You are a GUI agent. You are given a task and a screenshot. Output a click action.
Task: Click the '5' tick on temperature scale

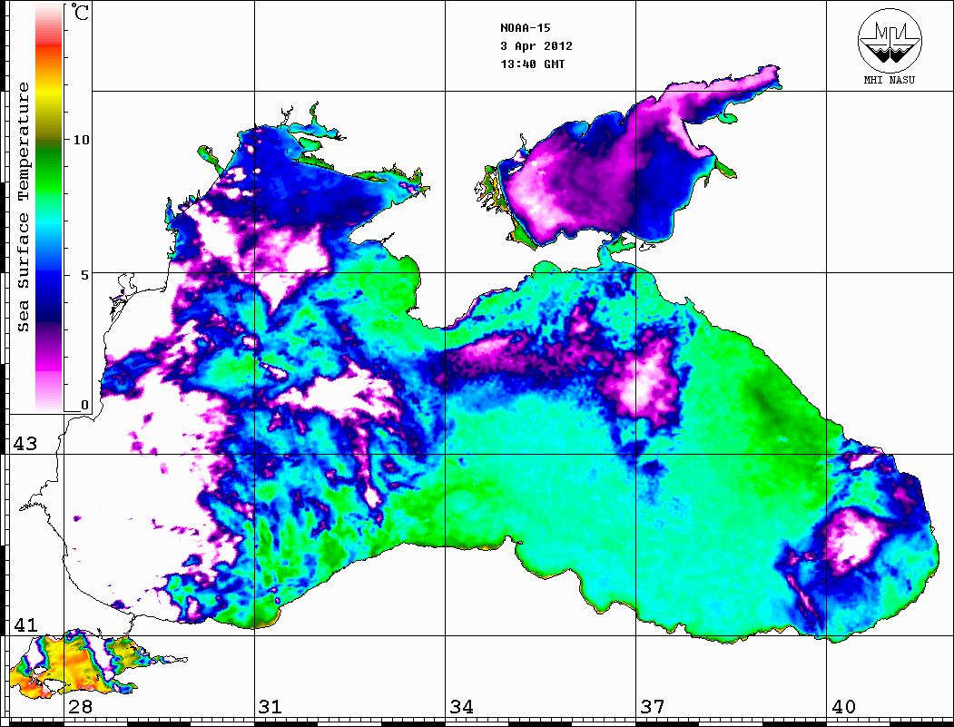85,275
